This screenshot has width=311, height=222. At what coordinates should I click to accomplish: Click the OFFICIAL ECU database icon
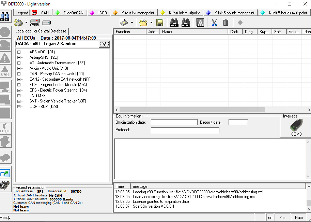(x=35, y=23)
